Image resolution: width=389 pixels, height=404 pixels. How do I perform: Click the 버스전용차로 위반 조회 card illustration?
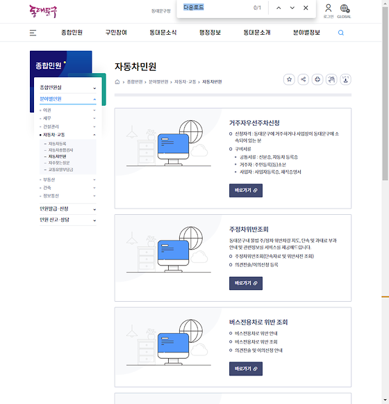click(168, 342)
